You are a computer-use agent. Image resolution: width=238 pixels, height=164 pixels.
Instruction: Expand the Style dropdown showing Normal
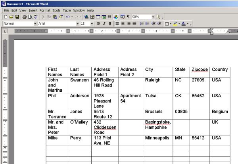pos(35,24)
